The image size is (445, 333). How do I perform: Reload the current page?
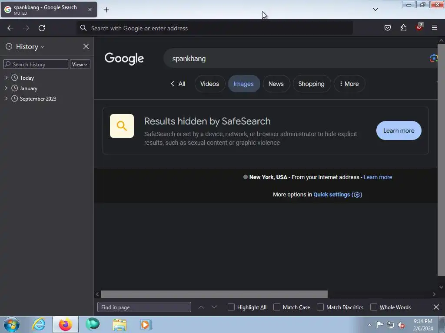click(42, 28)
